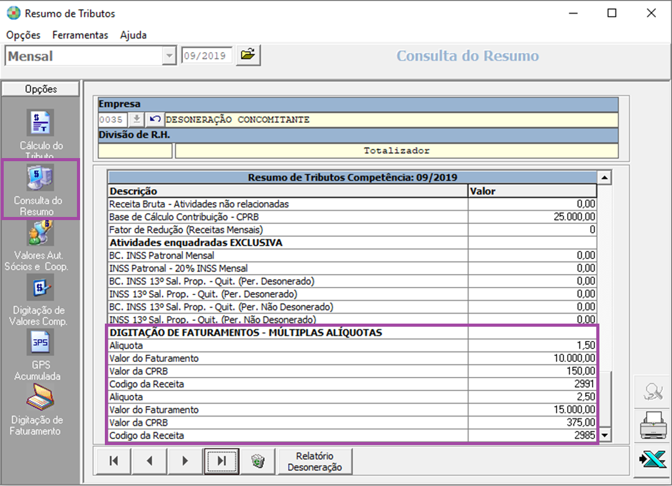The height and width of the screenshot is (486, 672).
Task: Click the 09/2019 competência date field
Action: tap(207, 56)
